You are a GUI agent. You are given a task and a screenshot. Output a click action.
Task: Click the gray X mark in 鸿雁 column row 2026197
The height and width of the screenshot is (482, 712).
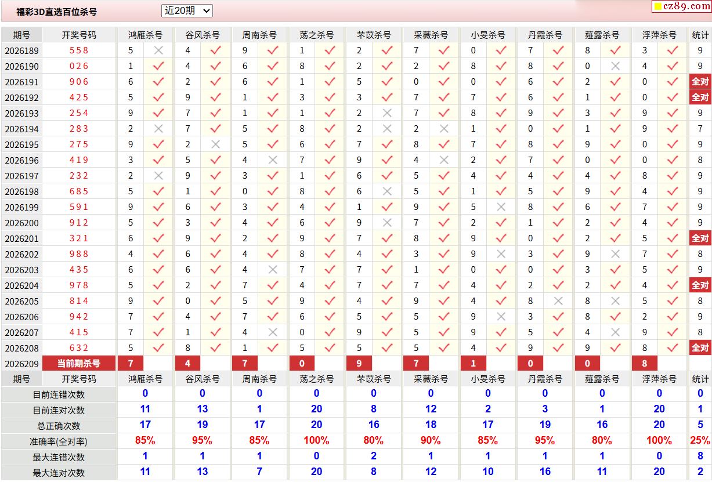158,176
